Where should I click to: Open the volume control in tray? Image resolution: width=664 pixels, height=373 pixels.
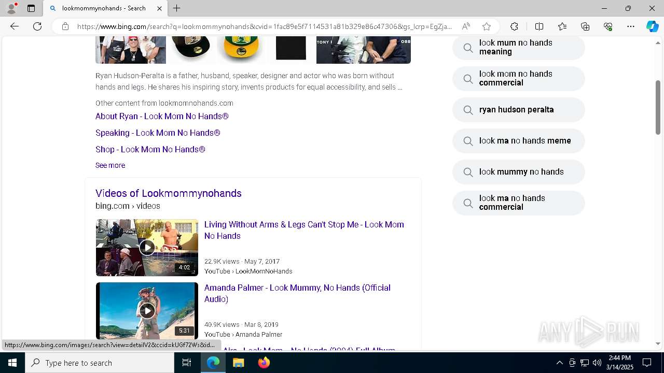[x=597, y=363]
